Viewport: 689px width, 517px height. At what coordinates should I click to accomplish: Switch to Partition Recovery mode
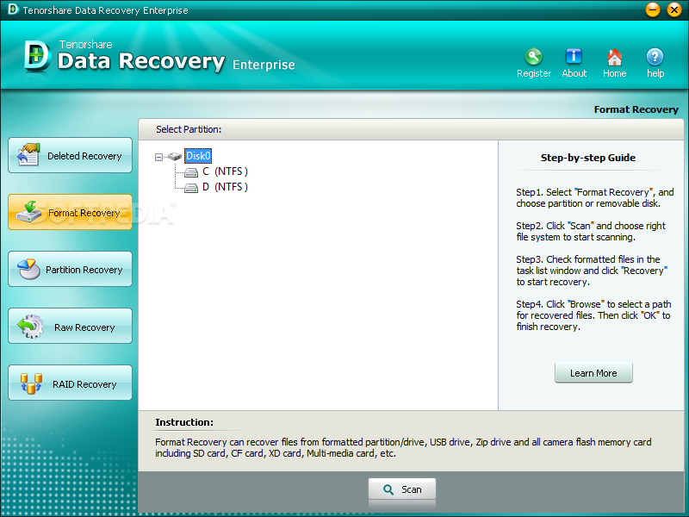[70, 269]
